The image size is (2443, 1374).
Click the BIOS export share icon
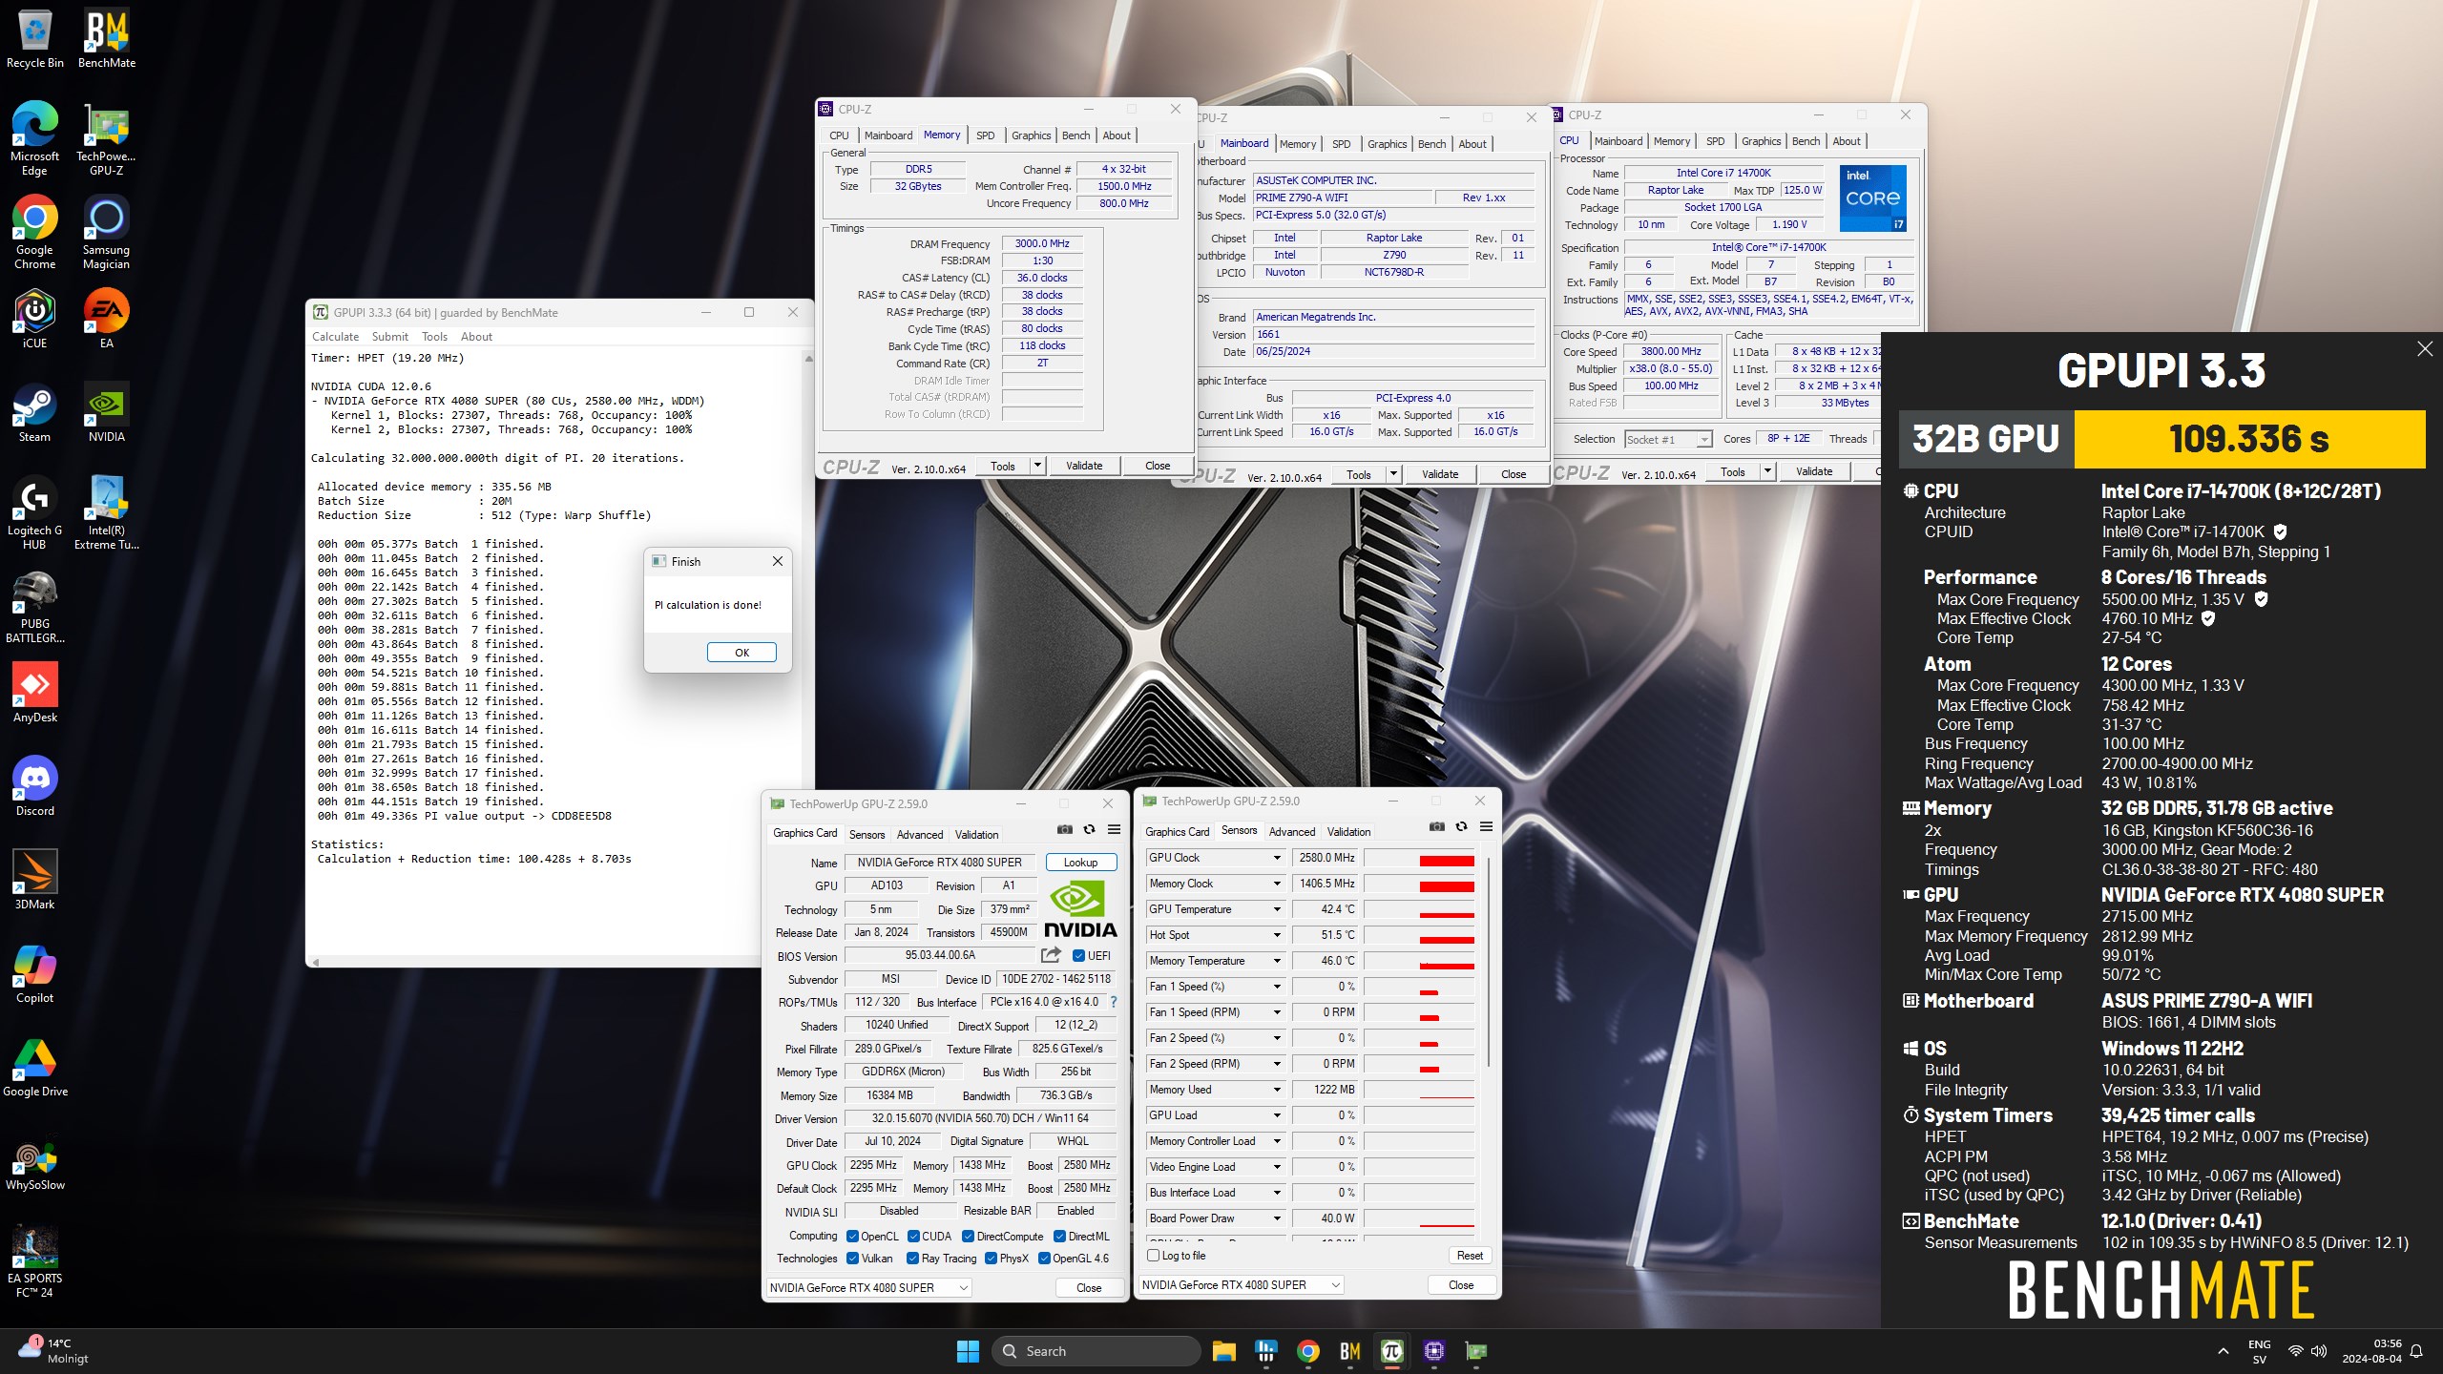coord(1051,955)
